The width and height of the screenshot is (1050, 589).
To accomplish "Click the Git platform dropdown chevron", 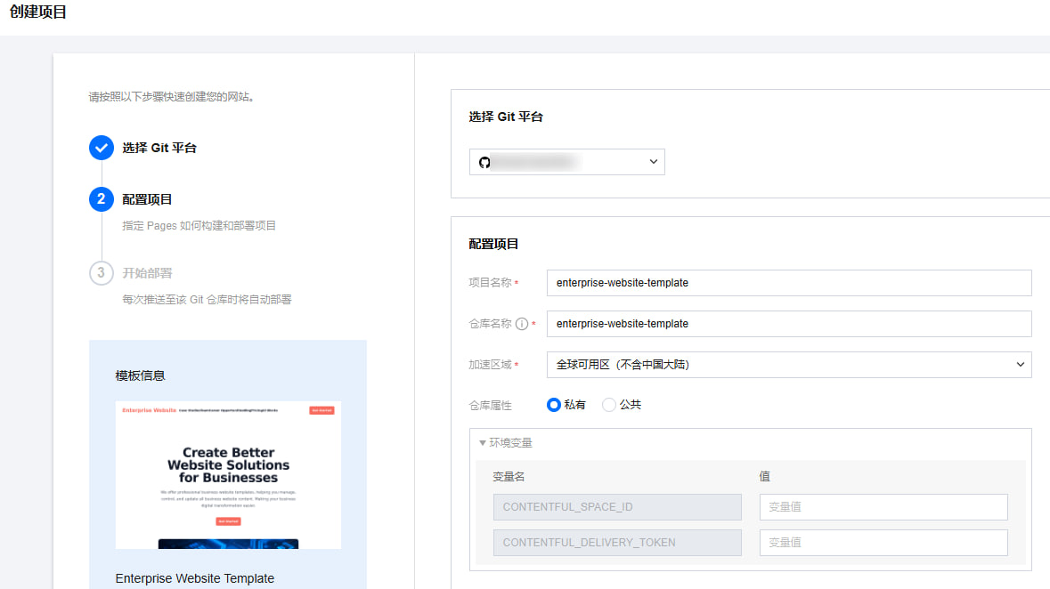I will (653, 162).
